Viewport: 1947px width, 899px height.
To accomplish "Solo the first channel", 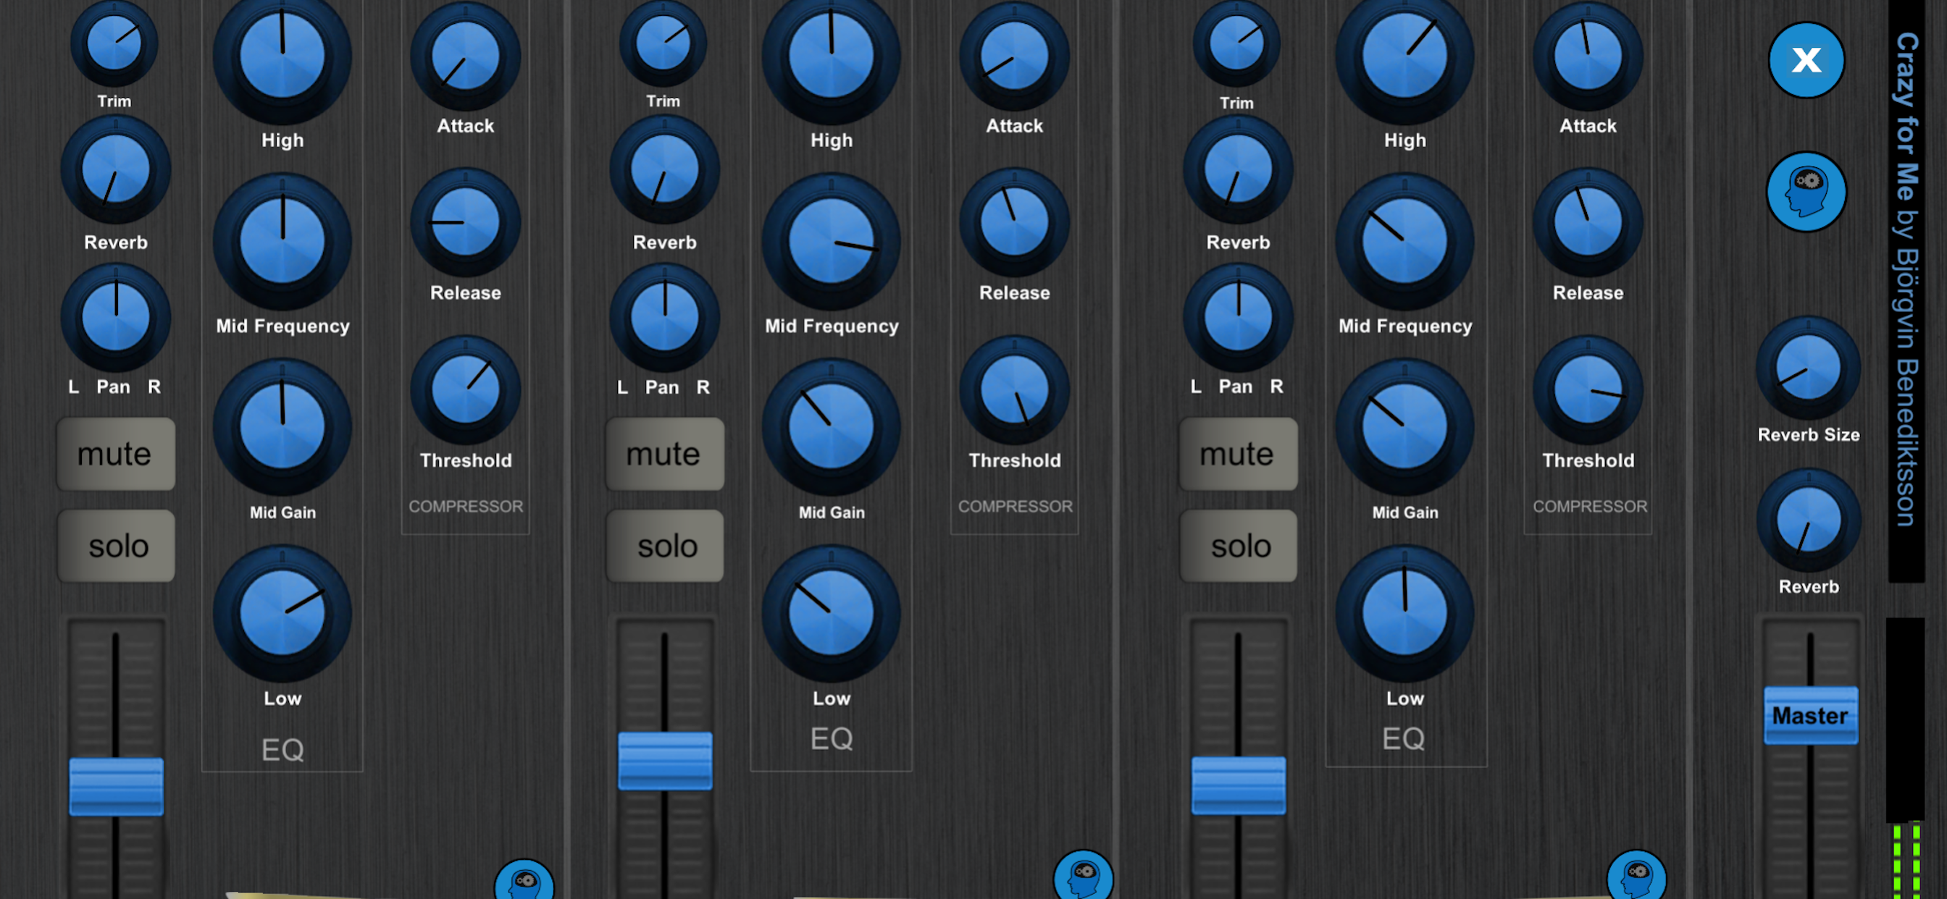I will [116, 546].
